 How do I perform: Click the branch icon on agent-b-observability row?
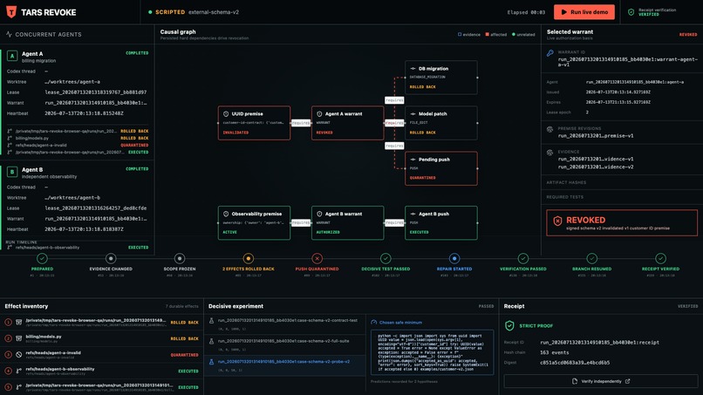pyautogui.click(x=19, y=371)
